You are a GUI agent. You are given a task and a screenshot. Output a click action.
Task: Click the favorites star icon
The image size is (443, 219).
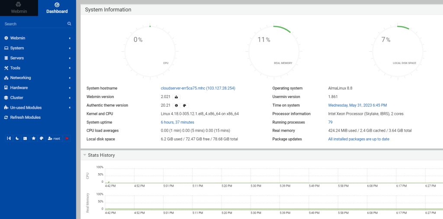pos(34,138)
